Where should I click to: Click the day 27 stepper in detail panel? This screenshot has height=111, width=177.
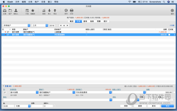coord(8,92)
